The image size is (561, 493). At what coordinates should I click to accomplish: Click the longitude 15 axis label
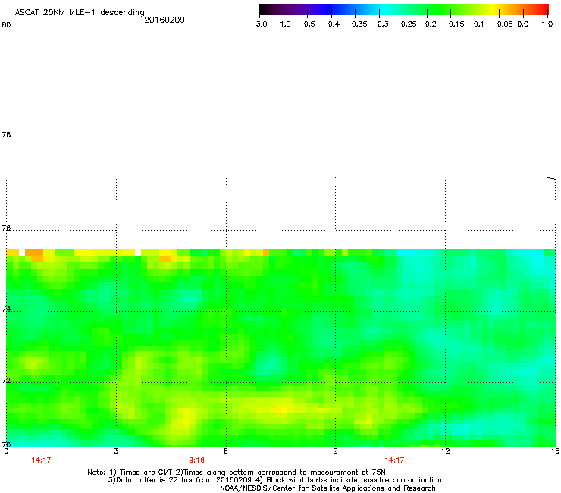coord(555,451)
